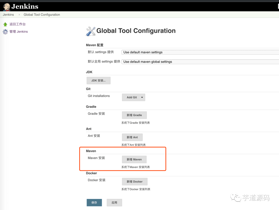Click the Jenkins header title text
279x210 pixels.
pyautogui.click(x=25, y=6)
